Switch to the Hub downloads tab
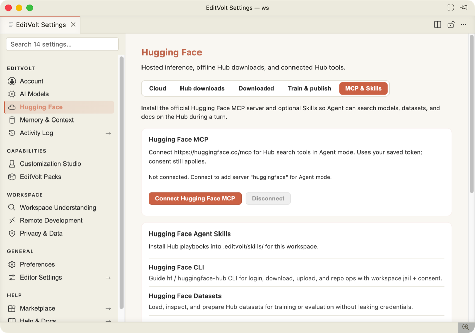475x333 pixels. click(x=202, y=89)
